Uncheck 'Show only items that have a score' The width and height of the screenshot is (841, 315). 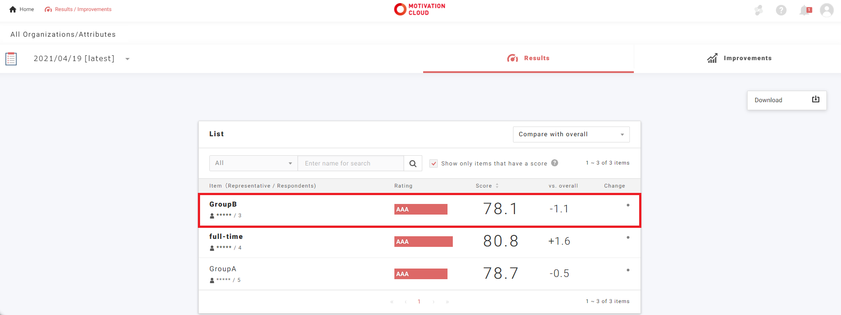pyautogui.click(x=434, y=163)
